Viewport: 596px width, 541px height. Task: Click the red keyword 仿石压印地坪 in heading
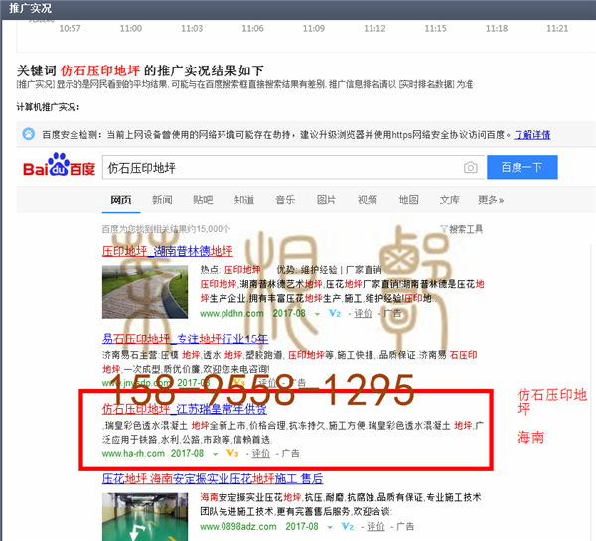100,70
